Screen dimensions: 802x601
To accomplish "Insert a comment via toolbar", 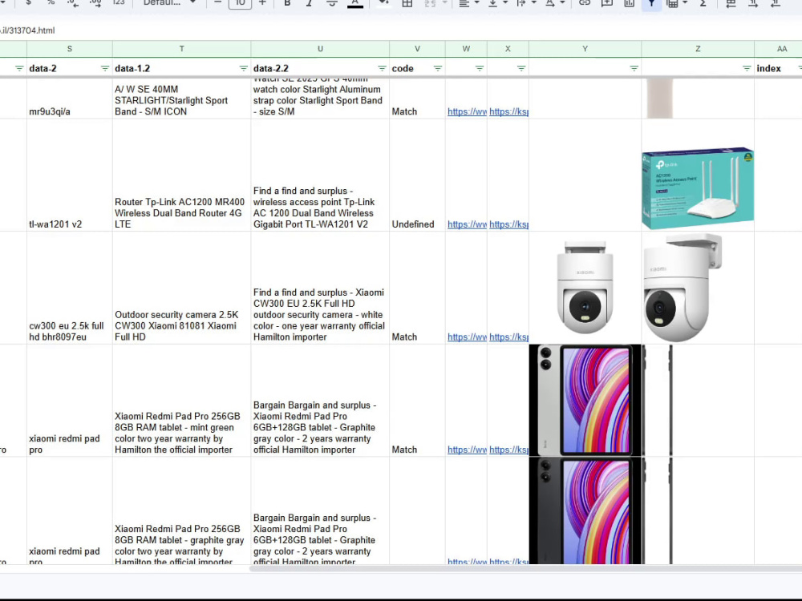I will (x=606, y=3).
